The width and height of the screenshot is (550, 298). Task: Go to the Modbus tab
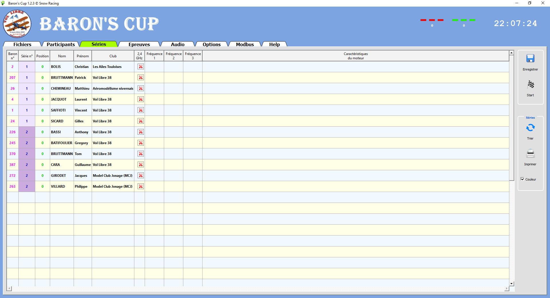pos(245,44)
